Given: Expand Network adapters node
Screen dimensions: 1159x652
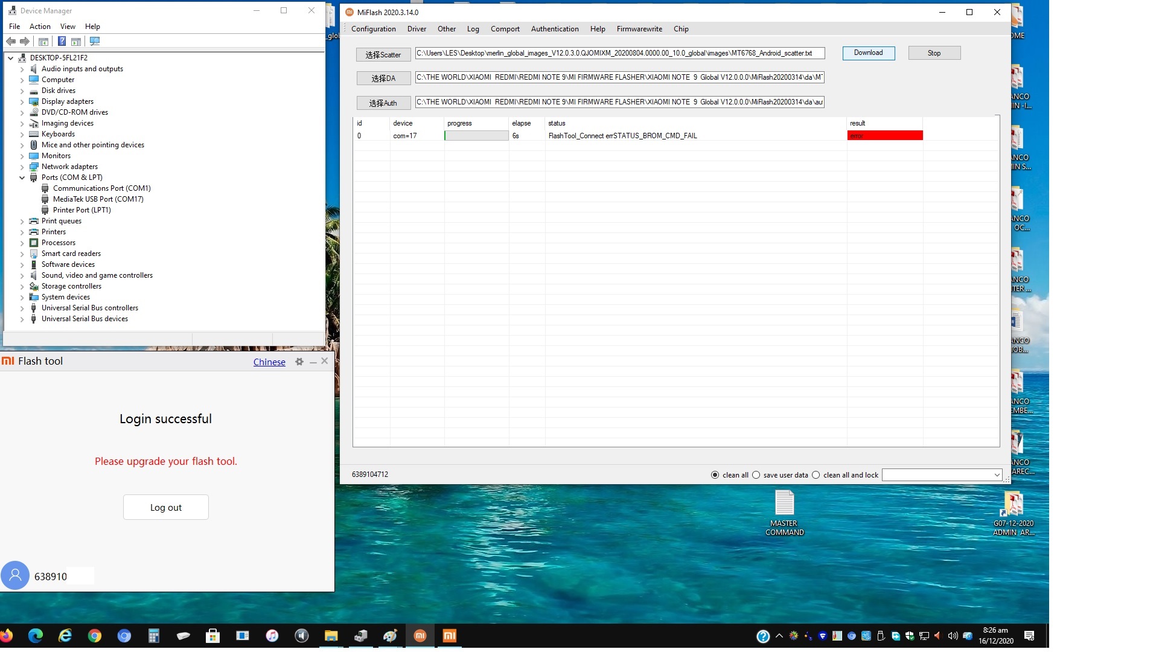Looking at the screenshot, I should [22, 167].
